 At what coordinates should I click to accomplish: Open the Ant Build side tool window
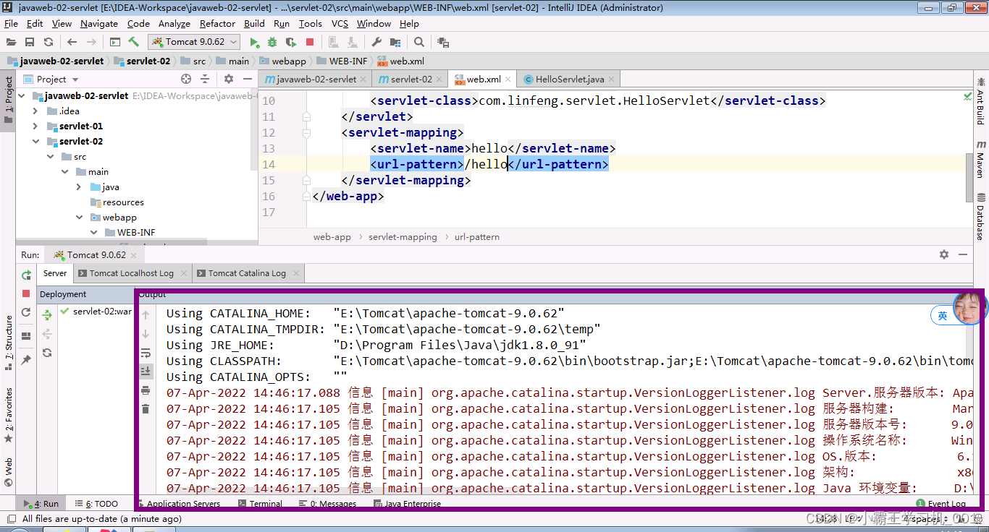click(x=980, y=100)
